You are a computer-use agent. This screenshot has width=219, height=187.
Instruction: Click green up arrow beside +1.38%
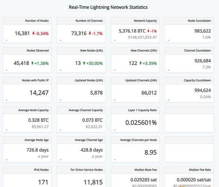click(x=32, y=63)
